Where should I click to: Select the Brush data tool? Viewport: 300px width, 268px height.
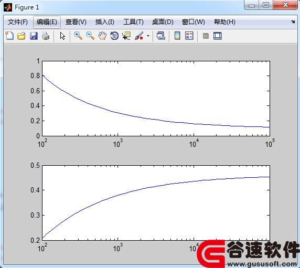(139, 36)
